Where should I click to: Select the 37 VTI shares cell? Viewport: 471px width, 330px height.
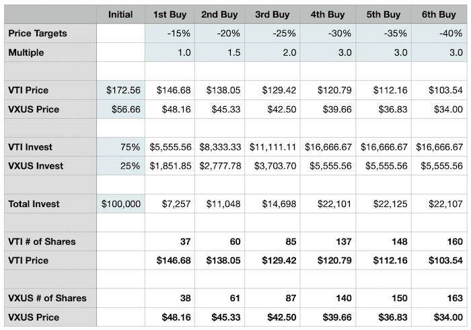coord(170,241)
